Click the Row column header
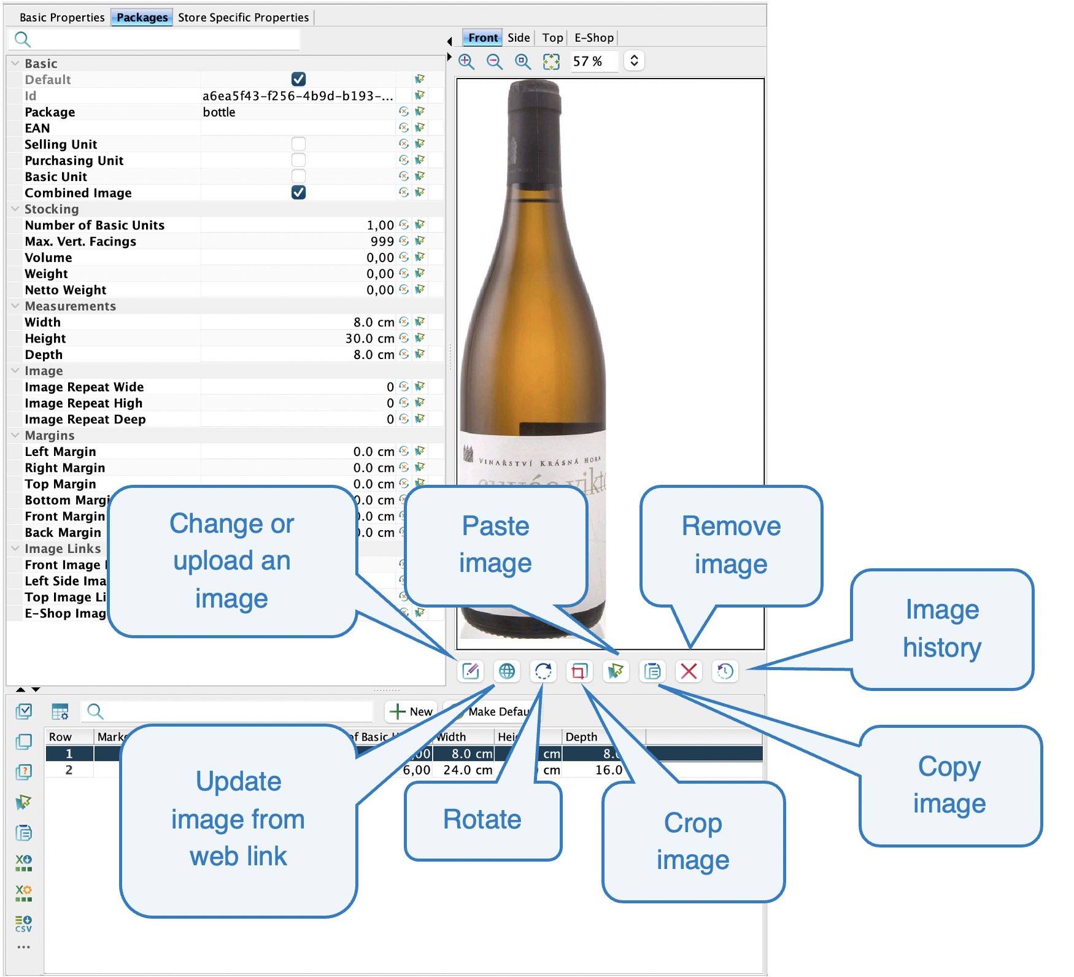The width and height of the screenshot is (1074, 977). (69, 736)
